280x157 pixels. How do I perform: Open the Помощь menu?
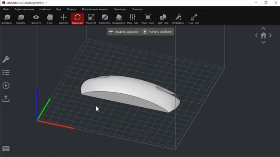(137, 9)
